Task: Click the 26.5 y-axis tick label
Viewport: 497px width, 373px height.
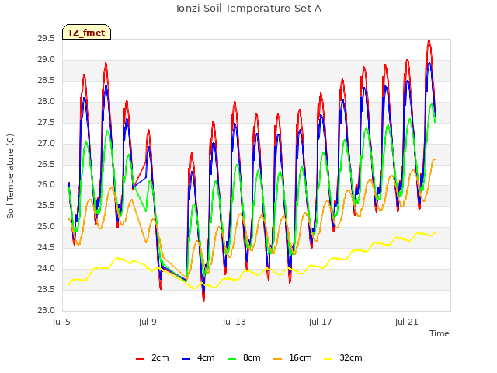Action: [47, 164]
